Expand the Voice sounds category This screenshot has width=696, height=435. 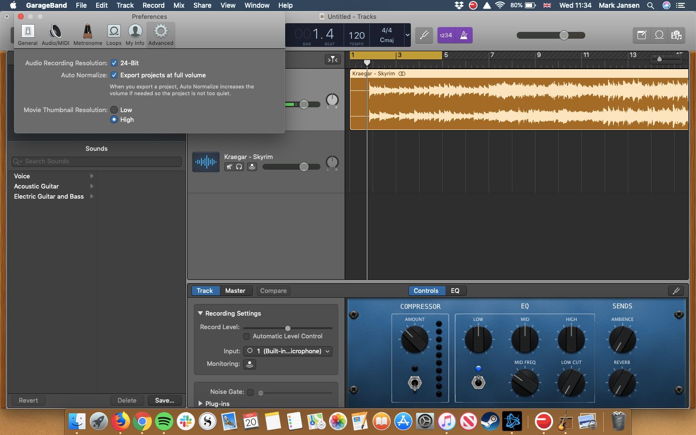tap(92, 176)
